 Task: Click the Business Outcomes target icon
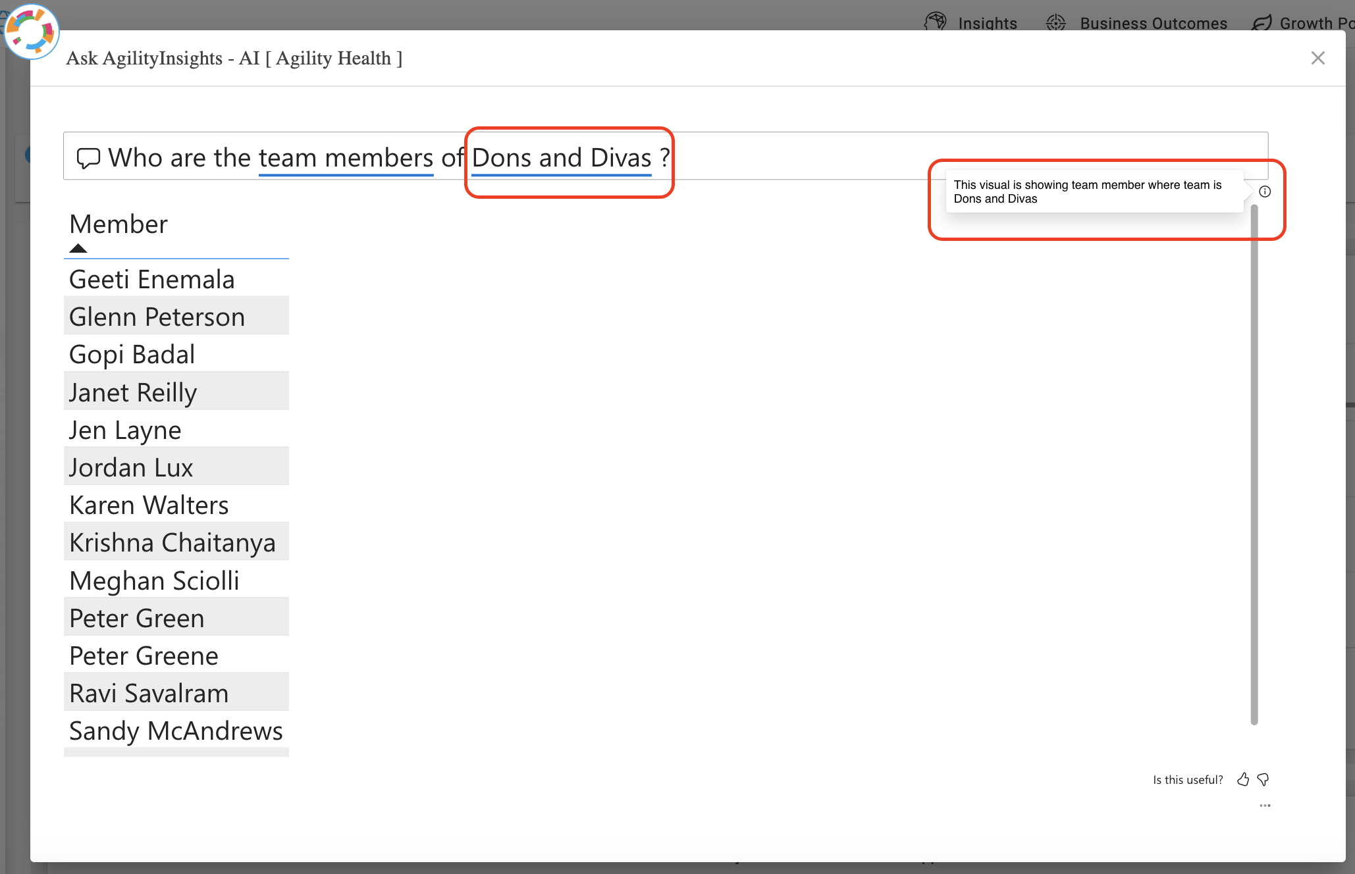[1056, 22]
